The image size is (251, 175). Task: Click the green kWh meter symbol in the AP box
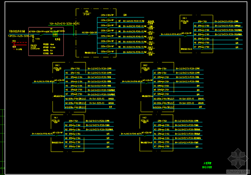point(55,34)
